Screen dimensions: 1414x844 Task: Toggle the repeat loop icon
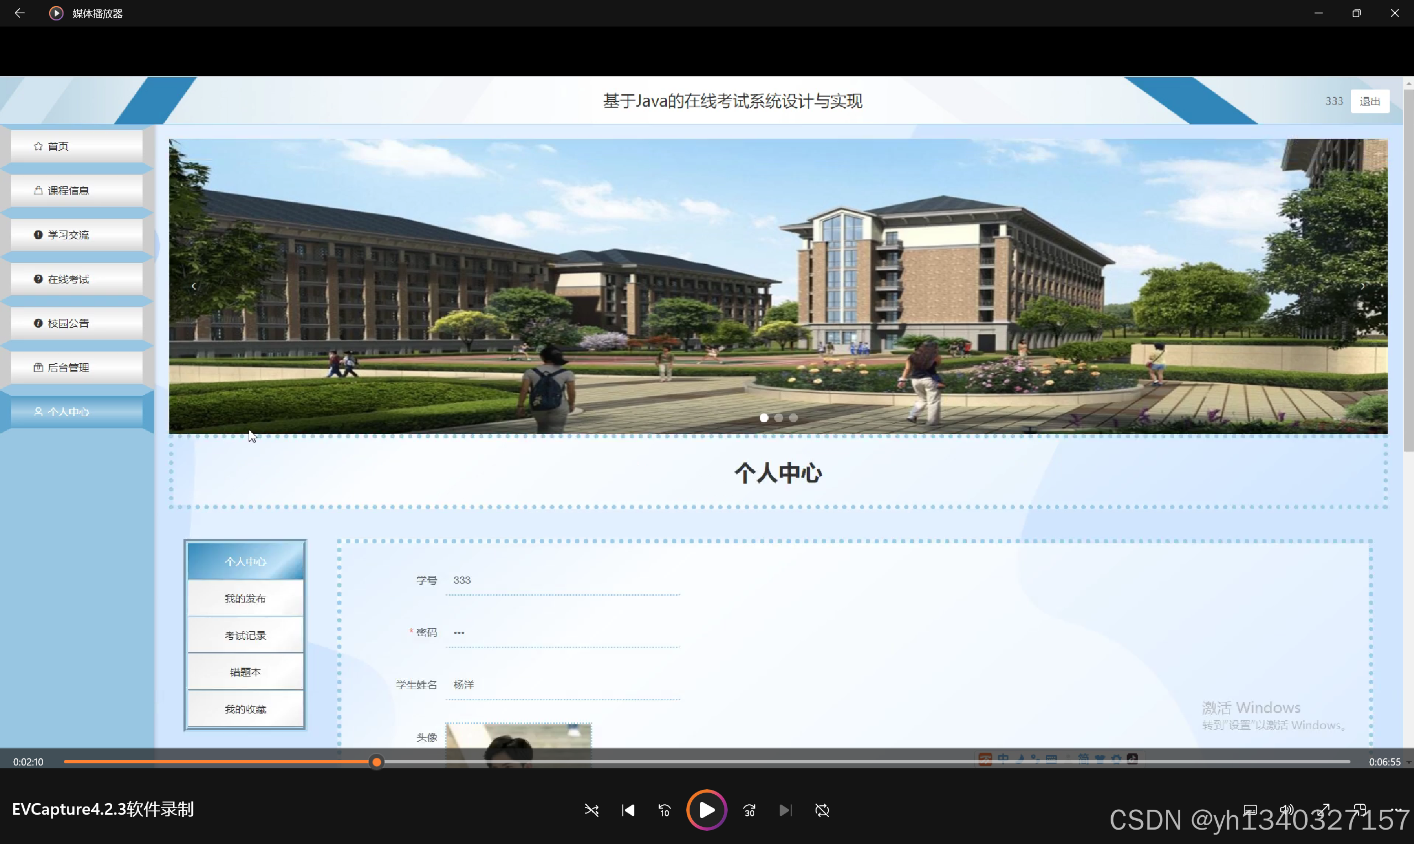point(822,810)
